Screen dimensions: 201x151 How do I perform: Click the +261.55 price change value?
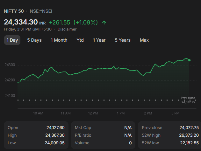[60, 23]
